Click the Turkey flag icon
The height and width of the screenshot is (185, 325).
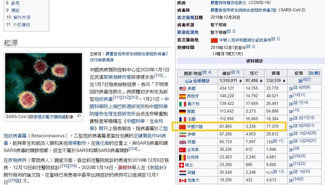pyautogui.click(x=182, y=150)
